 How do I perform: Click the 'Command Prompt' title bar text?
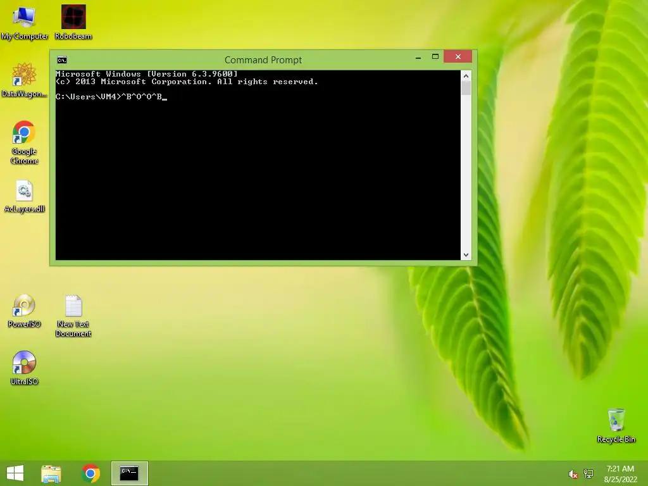point(263,60)
